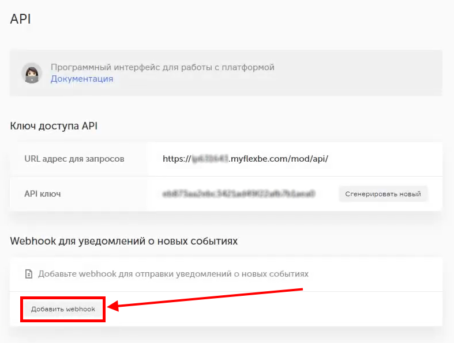Click the Добавить webhook button
Viewport: 454px width, 343px height.
[63, 309]
